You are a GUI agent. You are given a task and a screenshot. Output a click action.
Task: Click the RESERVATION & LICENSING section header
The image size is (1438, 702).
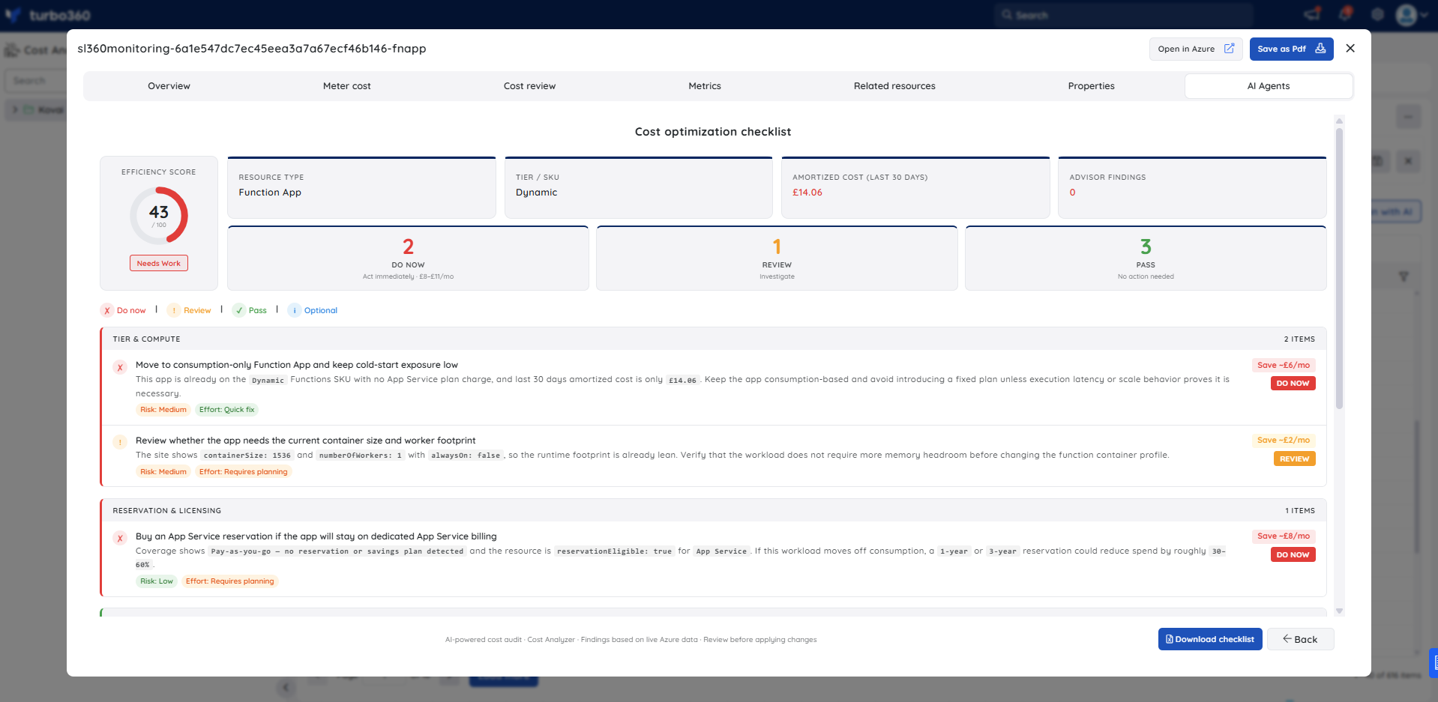coord(713,510)
